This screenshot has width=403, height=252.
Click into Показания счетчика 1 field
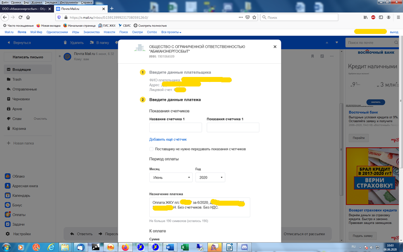click(x=233, y=127)
